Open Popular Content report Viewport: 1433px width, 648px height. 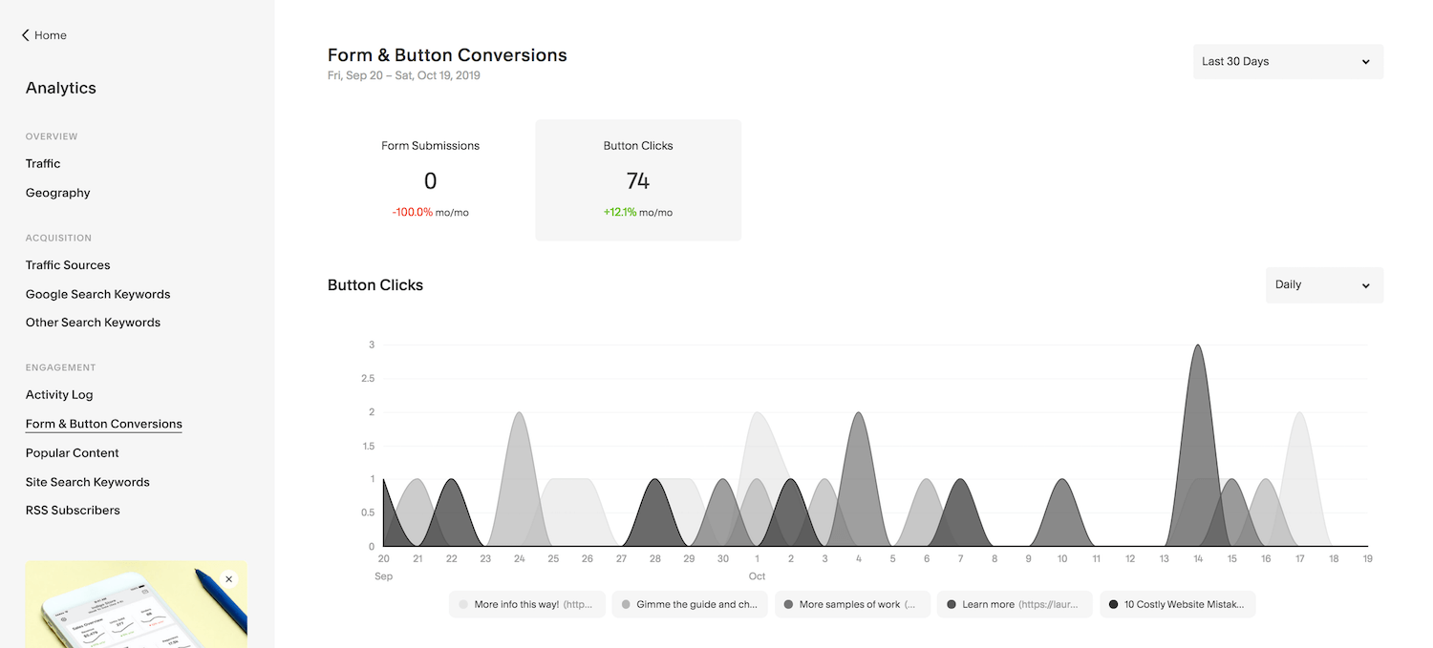pyautogui.click(x=73, y=453)
